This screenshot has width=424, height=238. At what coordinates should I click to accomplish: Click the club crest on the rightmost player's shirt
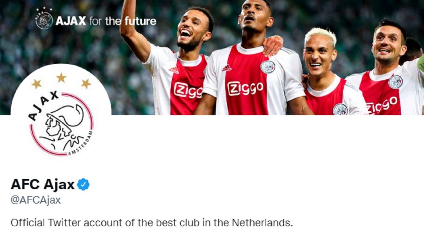tap(395, 82)
